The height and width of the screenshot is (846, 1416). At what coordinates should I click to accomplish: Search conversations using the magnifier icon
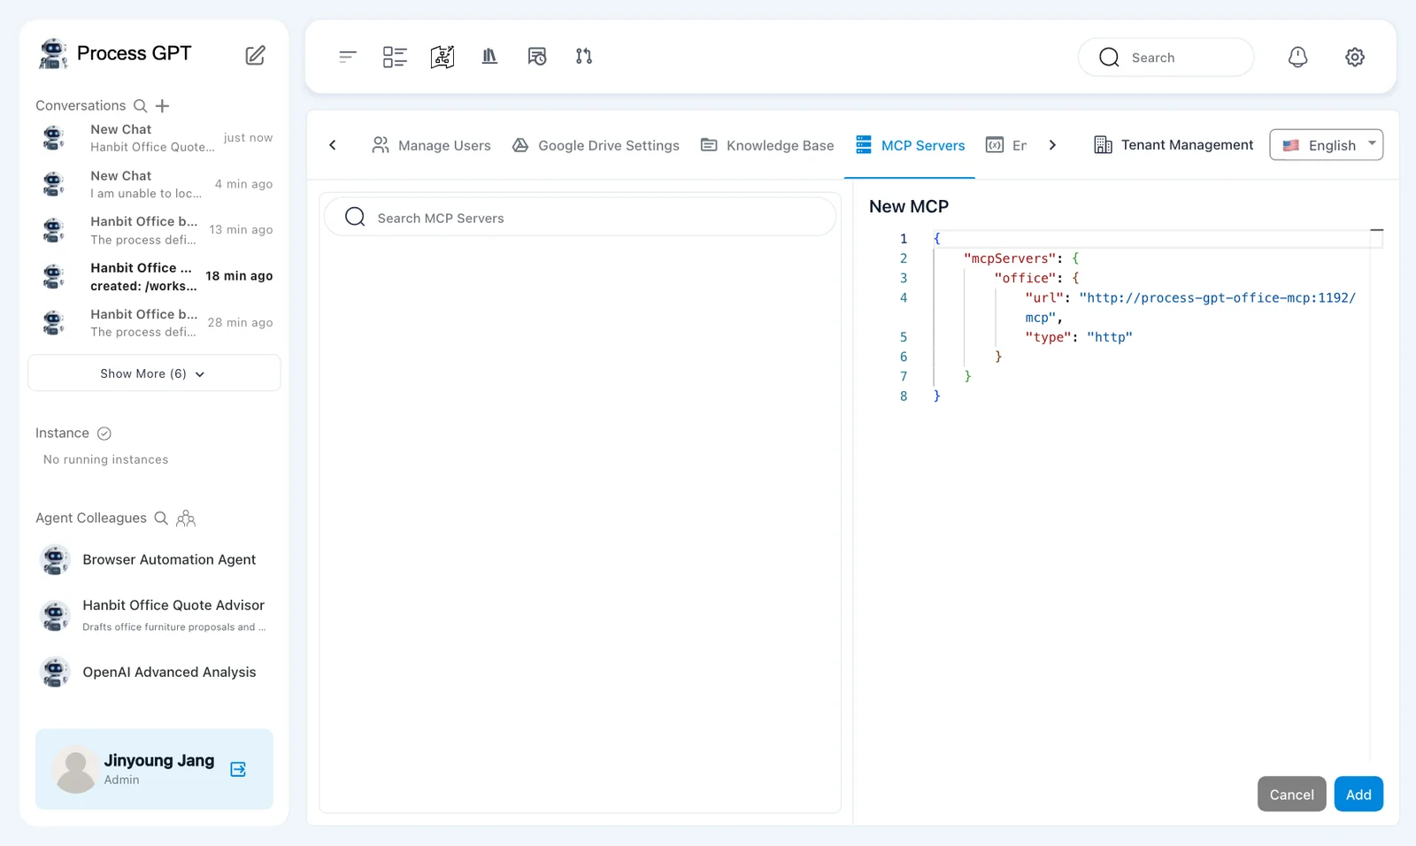pos(140,105)
